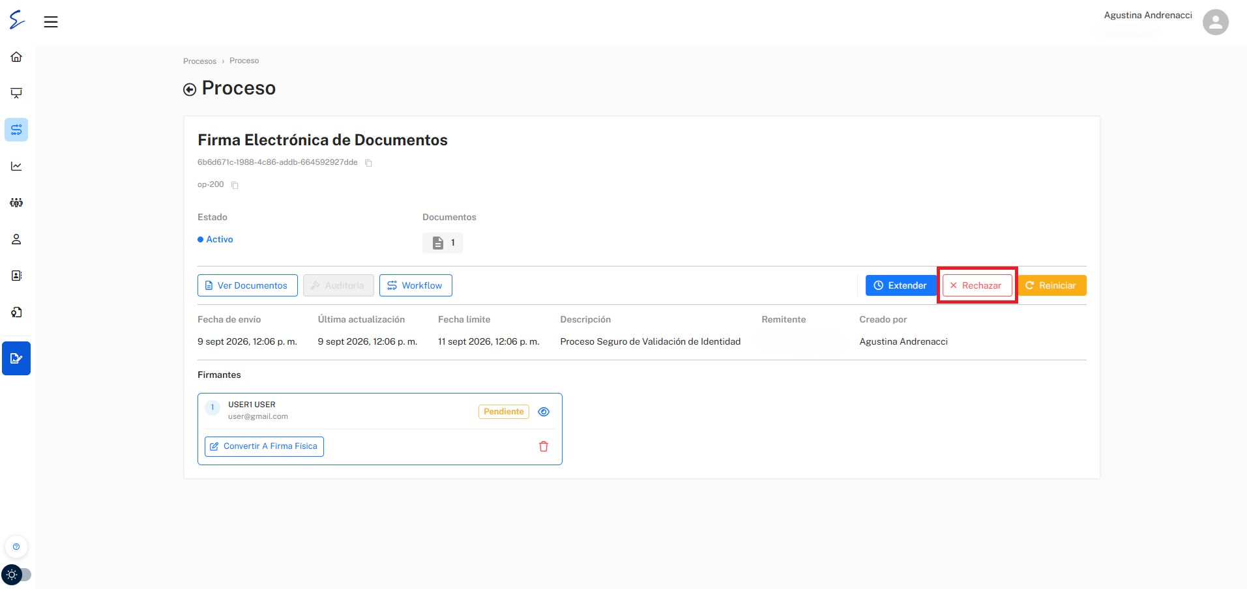Open the contacts book sidebar icon
This screenshot has width=1247, height=589.
(16, 276)
